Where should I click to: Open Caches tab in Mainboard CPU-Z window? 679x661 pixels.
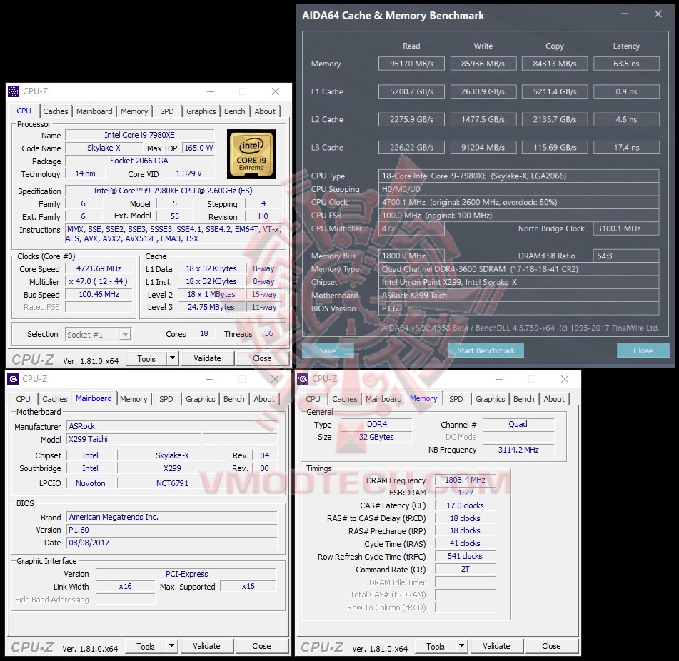tap(54, 399)
